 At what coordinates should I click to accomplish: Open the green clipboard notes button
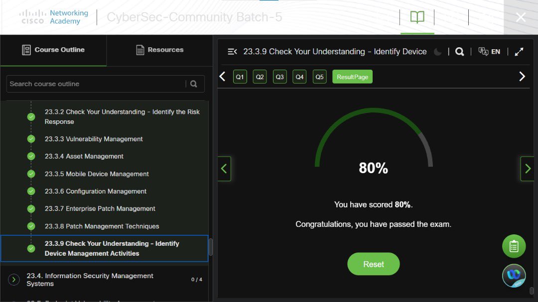point(514,246)
